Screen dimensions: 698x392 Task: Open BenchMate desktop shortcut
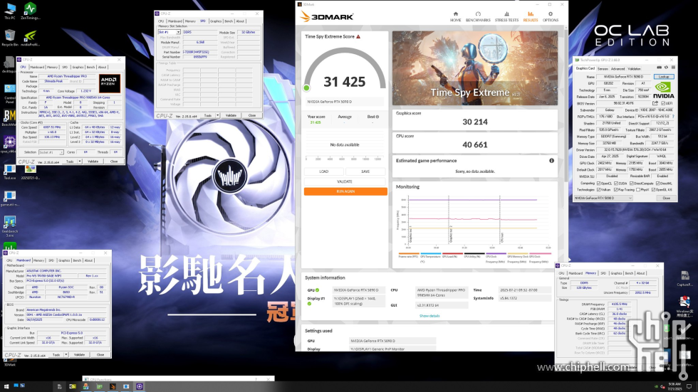coord(9,118)
